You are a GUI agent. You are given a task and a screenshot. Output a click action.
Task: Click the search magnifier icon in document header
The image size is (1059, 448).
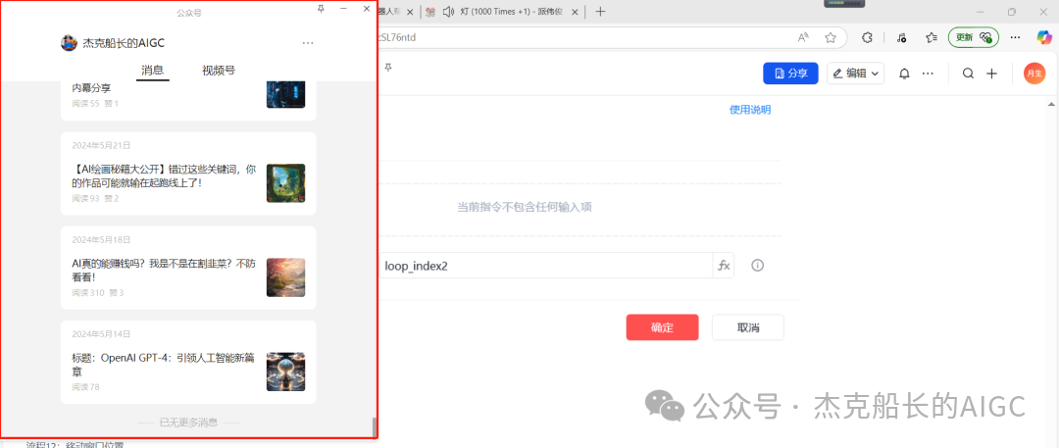click(x=968, y=74)
